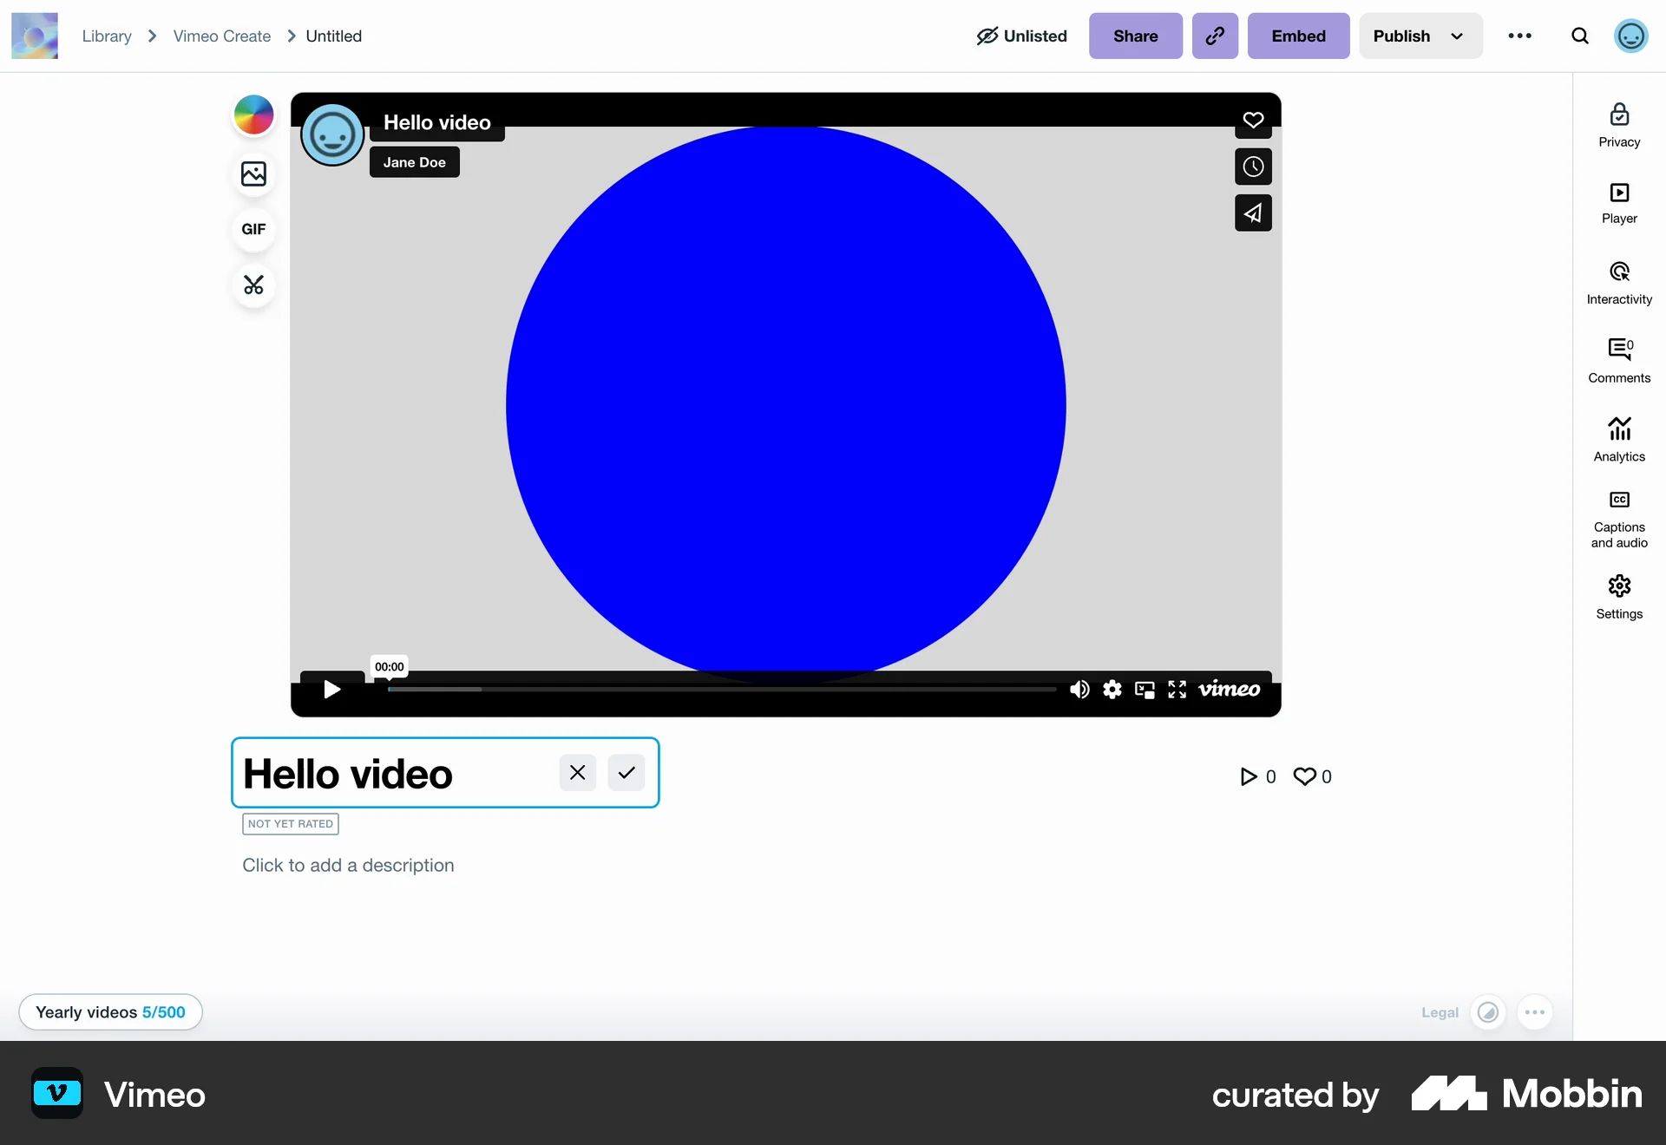Open the header overflow menu
Screen dimensions: 1666x1145
(1521, 36)
